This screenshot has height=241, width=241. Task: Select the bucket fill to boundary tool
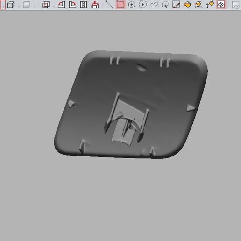pos(198,5)
